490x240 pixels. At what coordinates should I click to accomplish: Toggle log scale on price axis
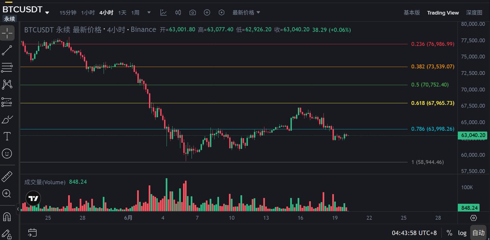click(x=461, y=233)
